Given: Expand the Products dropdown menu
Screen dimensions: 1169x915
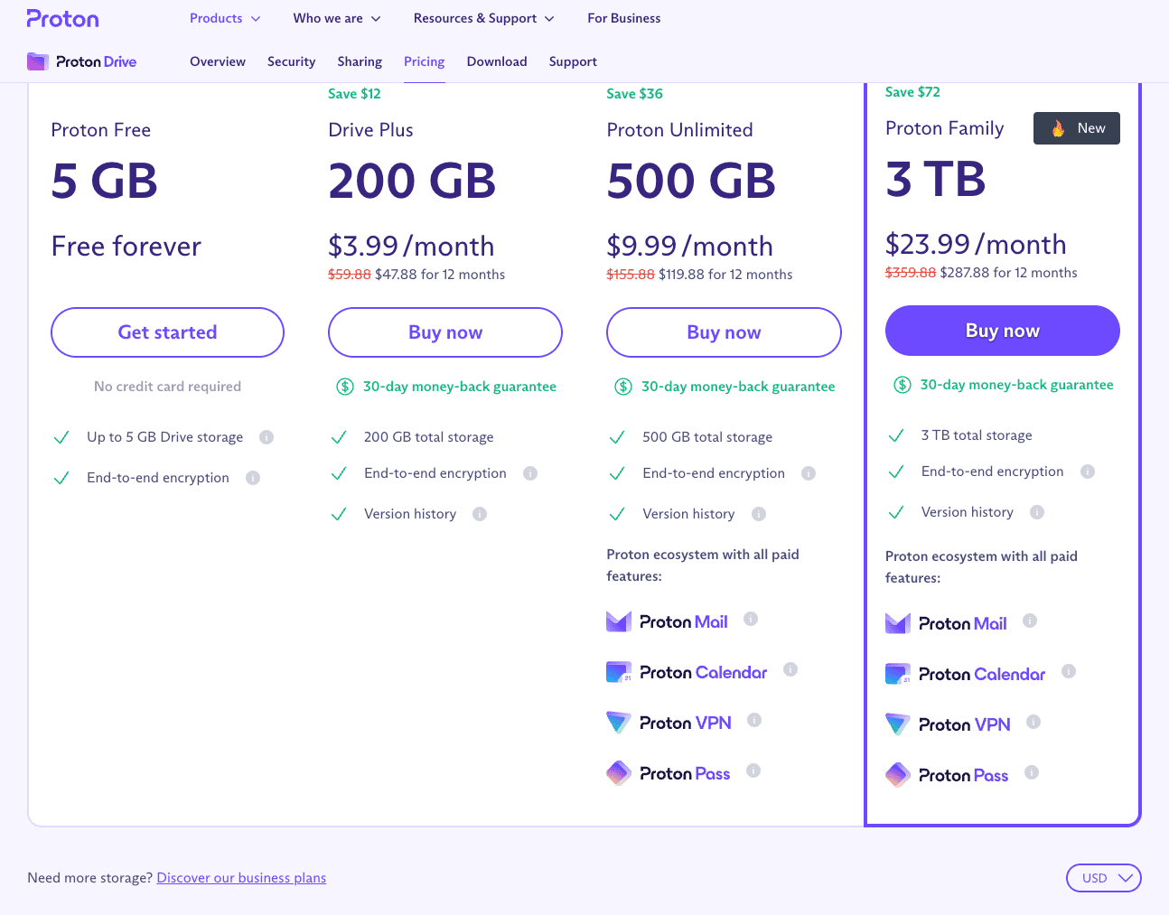Looking at the screenshot, I should pos(225,18).
